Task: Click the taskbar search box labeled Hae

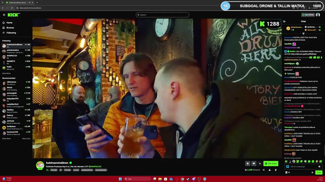Action: pos(138,179)
